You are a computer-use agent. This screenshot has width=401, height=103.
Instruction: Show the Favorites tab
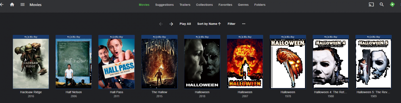[225, 5]
